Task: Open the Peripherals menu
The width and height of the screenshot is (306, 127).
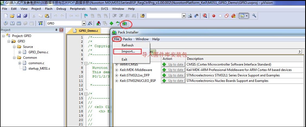Action: point(78,9)
